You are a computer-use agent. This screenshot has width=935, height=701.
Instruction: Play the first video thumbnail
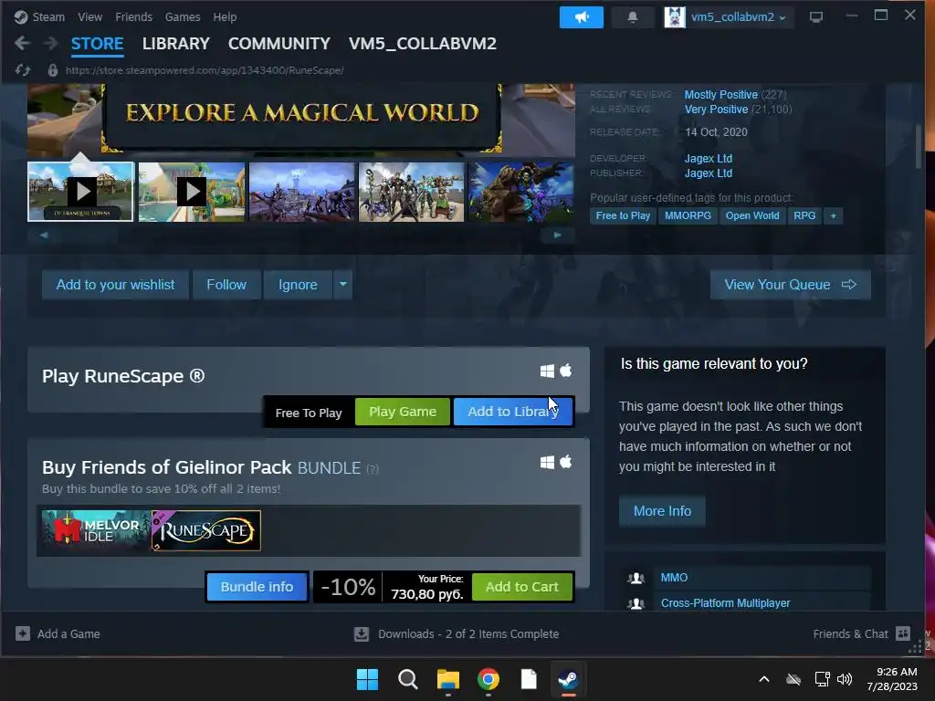(x=80, y=192)
